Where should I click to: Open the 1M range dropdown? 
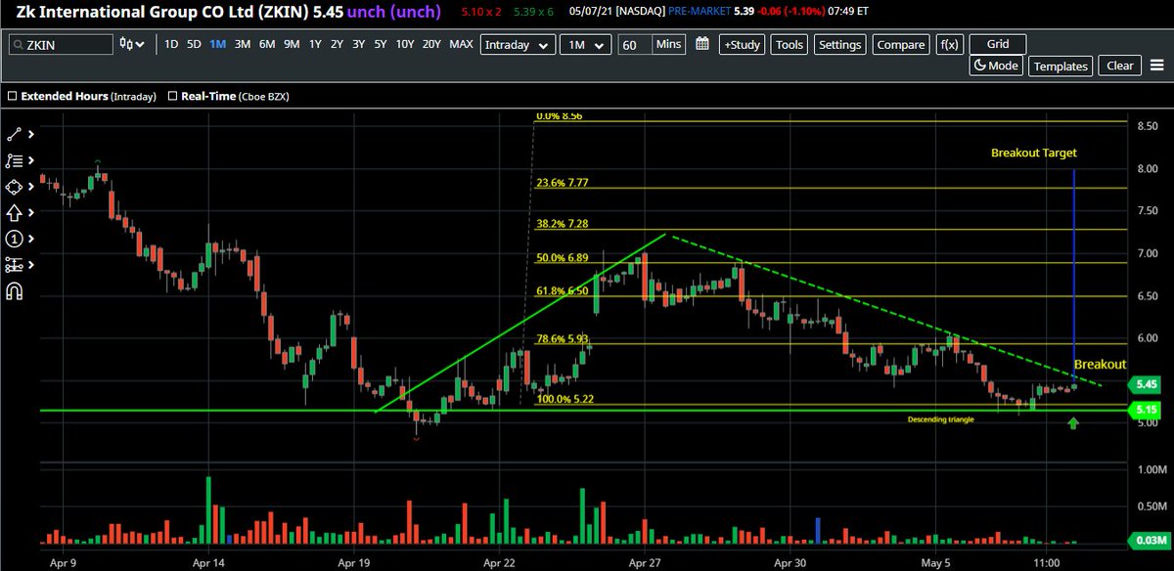(x=586, y=45)
